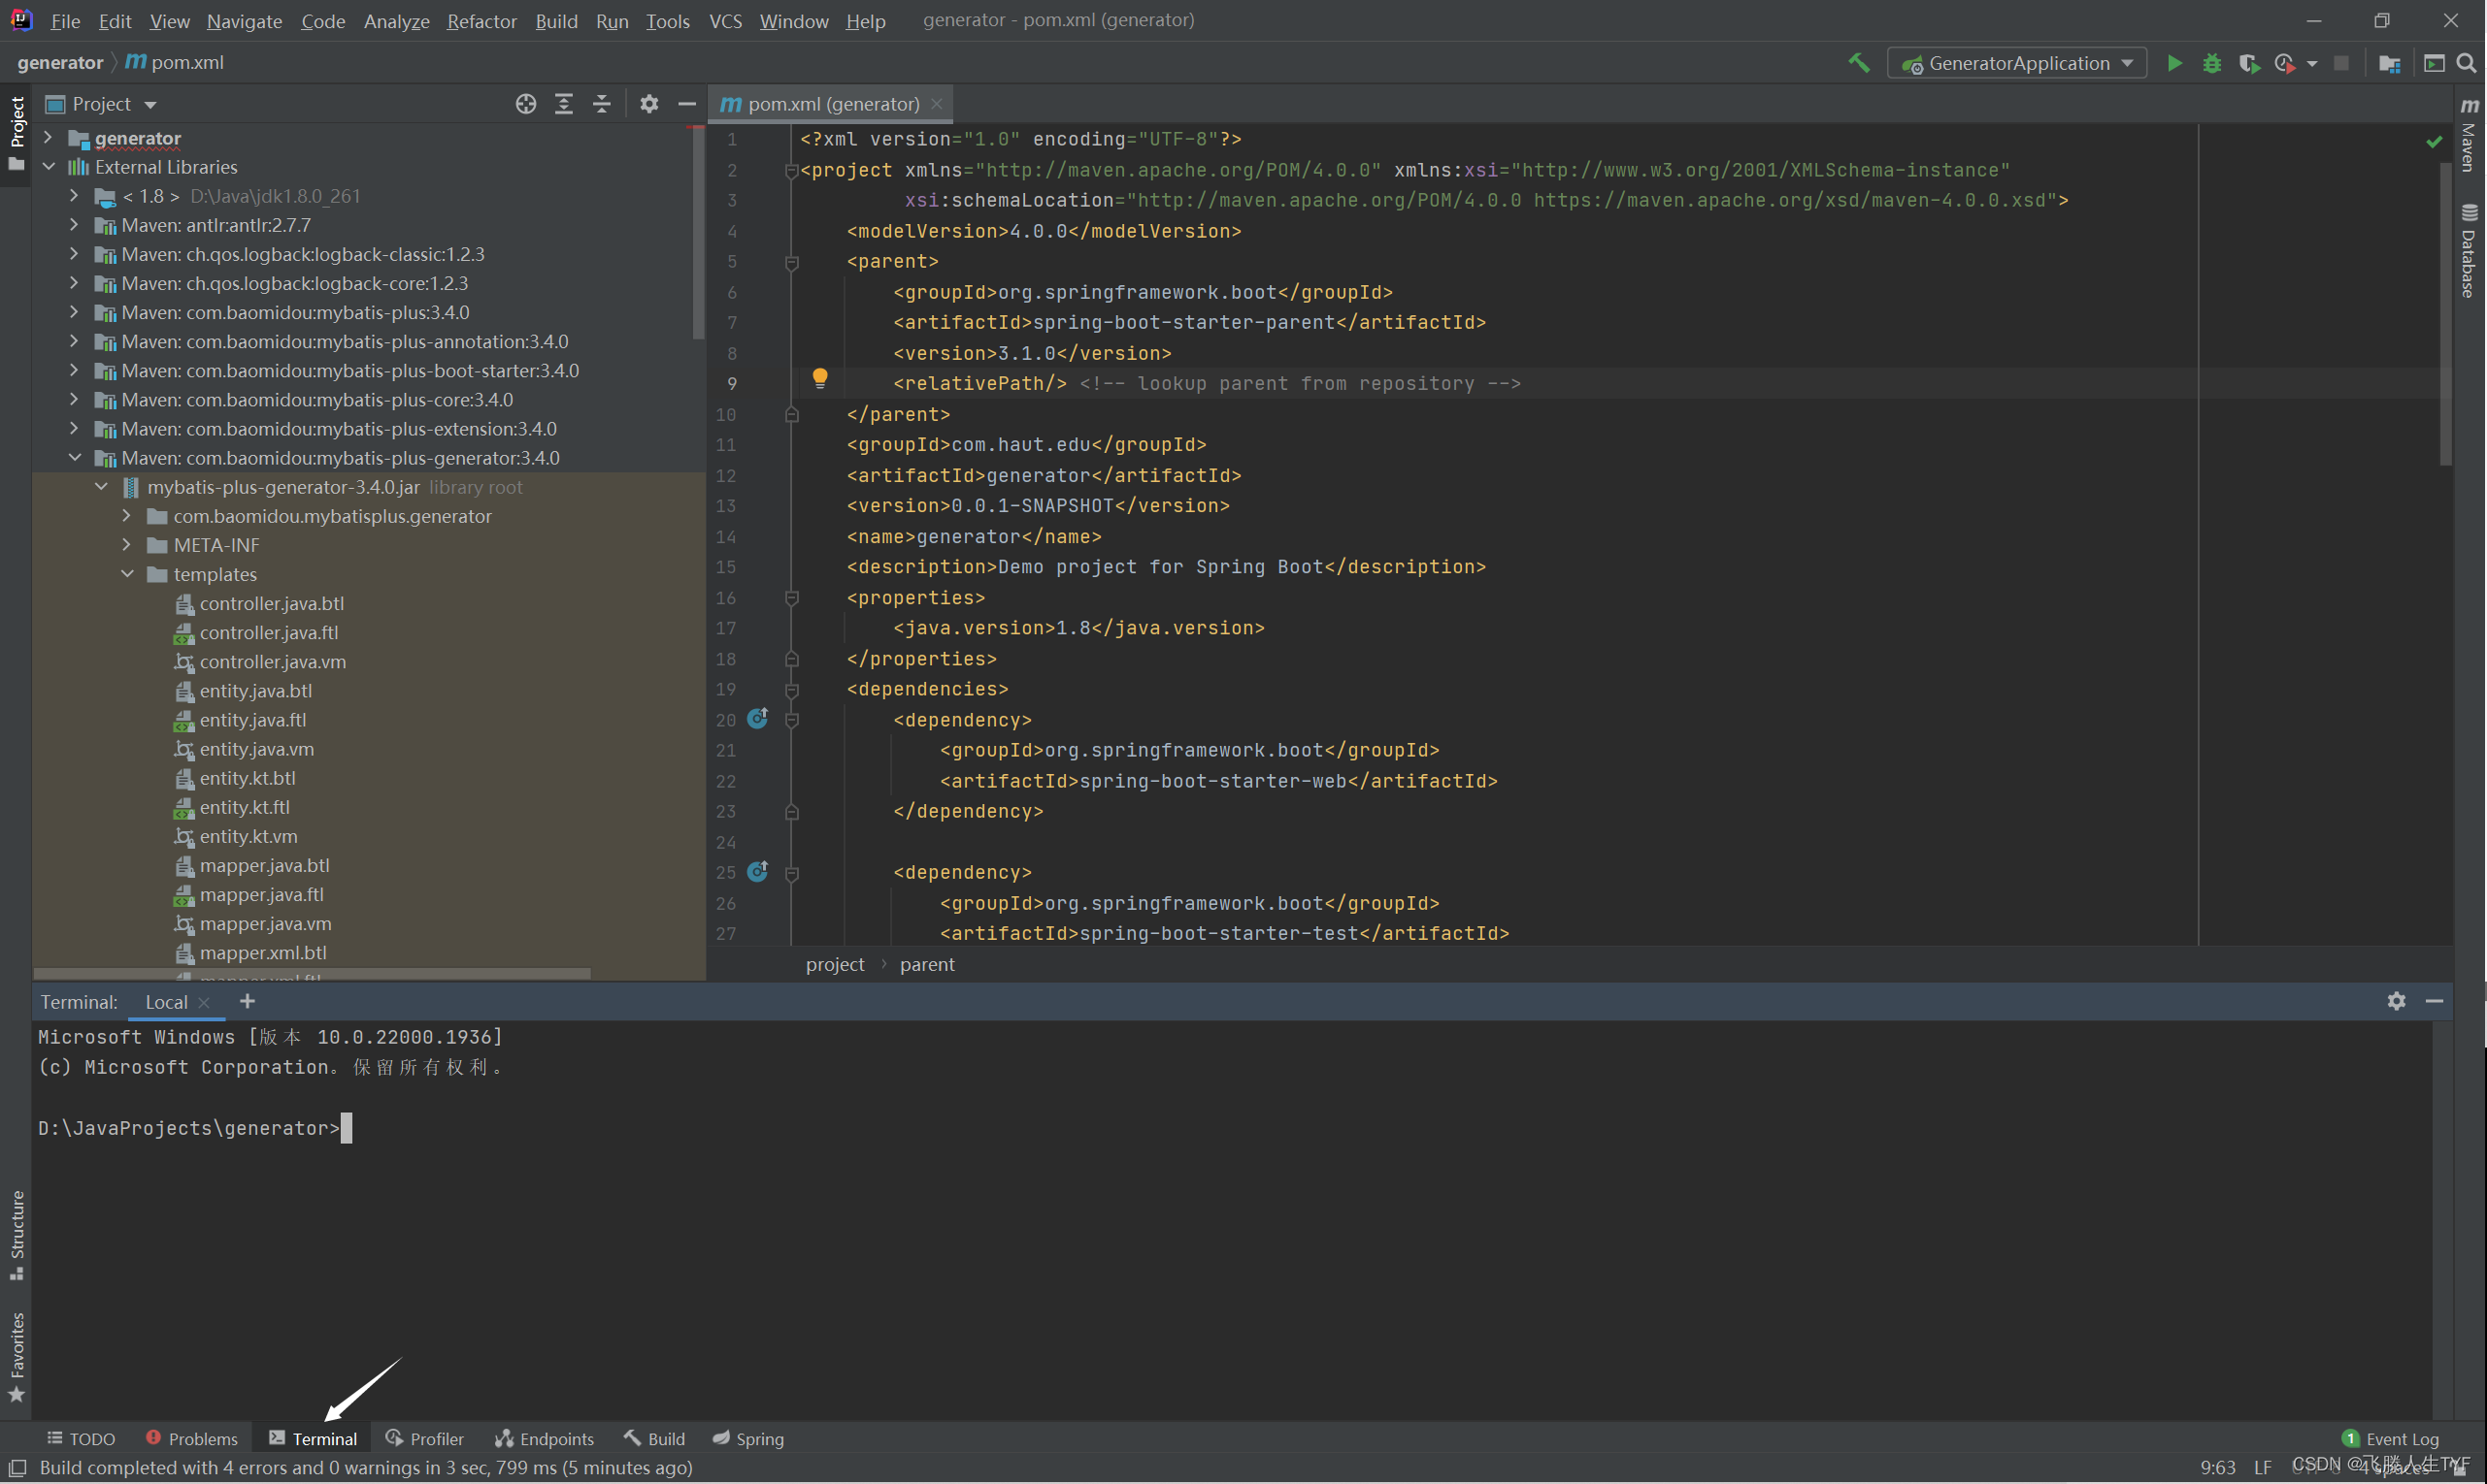
Task: Click the parent breadcrumb below the editor
Action: pos(927,964)
